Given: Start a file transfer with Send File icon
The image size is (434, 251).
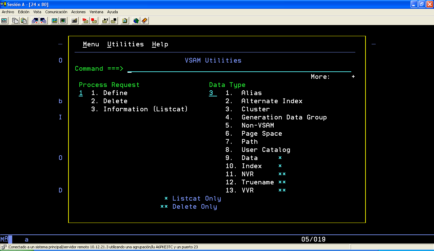Looking at the screenshot, I should [x=34, y=21].
